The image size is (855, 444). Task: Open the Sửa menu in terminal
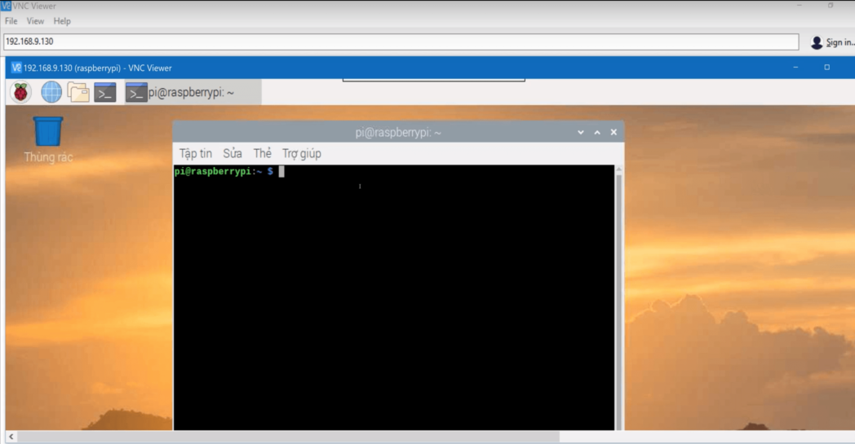[x=233, y=153]
